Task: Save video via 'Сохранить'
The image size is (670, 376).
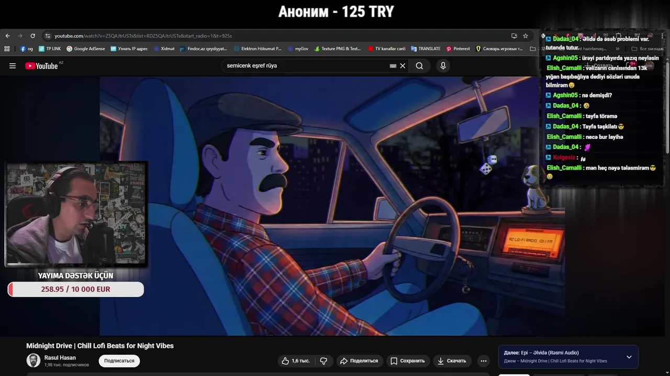Action: [407, 361]
